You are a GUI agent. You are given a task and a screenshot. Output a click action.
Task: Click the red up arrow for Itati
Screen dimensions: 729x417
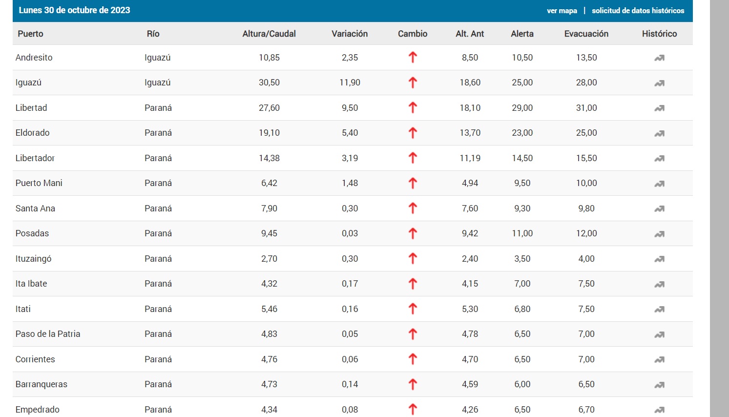(x=413, y=309)
